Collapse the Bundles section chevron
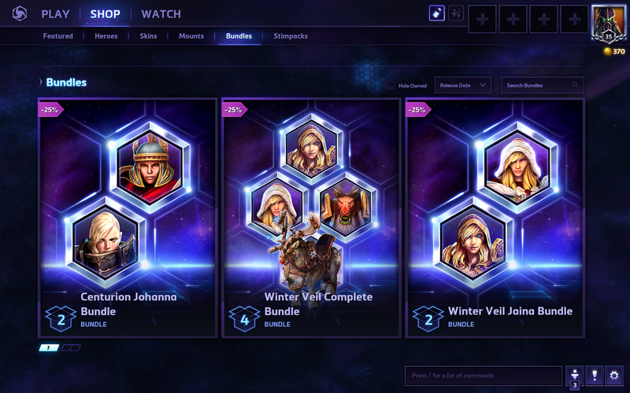 point(41,83)
